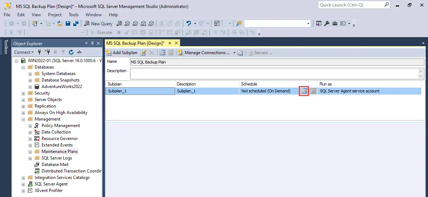Click 'SQL Server Agent service account' cell
This screenshot has width=428, height=197.
click(369, 91)
